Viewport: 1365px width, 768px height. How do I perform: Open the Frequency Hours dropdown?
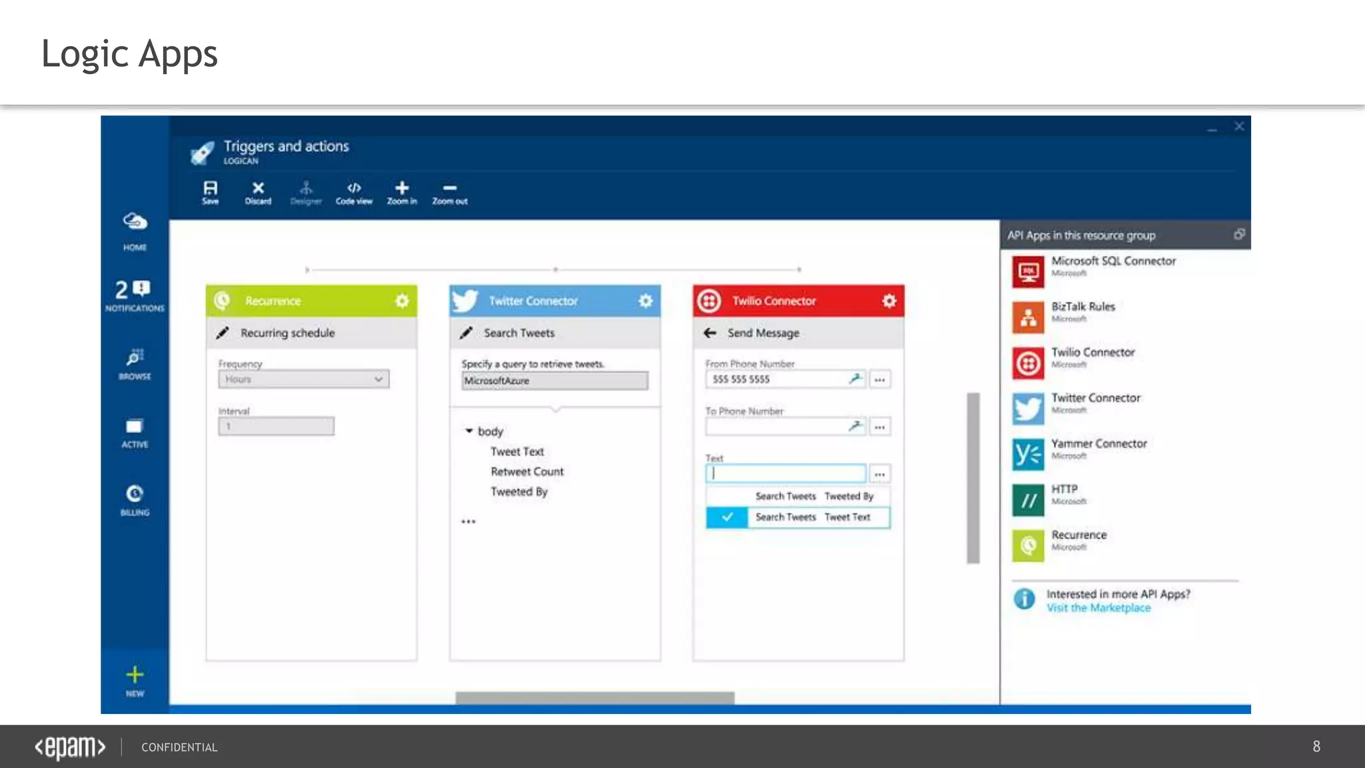[x=304, y=379]
